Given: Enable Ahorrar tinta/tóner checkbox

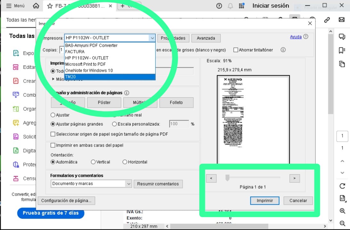Looking at the screenshot, I should [236, 50].
